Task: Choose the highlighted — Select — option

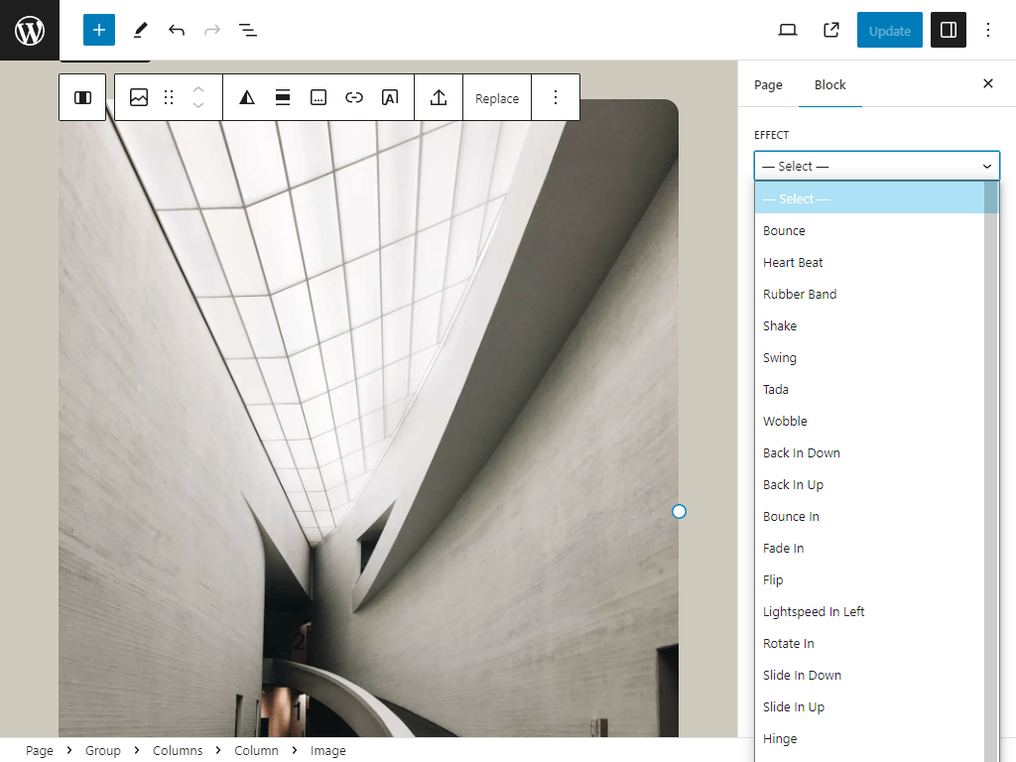Action: 869,198
